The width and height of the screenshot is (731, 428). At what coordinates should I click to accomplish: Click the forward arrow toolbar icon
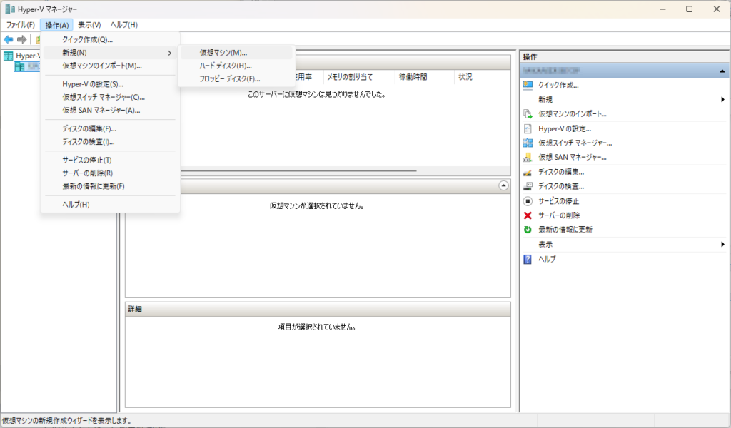22,39
